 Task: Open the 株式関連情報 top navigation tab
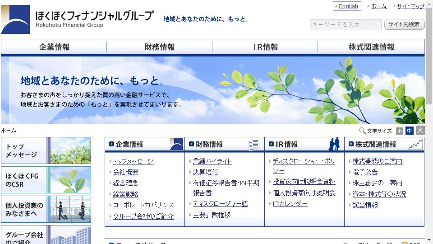tap(371, 47)
